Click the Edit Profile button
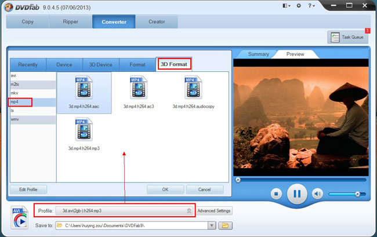Viewport: 377px width, 237px height. 28,189
